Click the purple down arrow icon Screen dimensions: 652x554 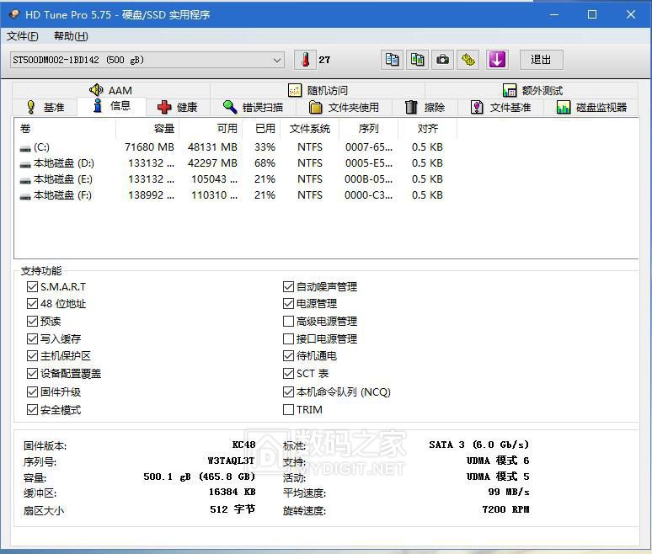497,60
